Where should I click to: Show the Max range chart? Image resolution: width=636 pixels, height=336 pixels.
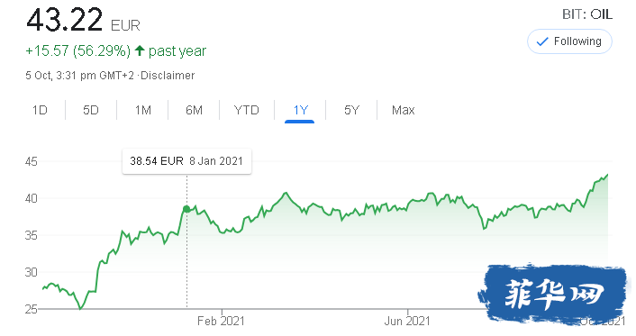tap(404, 110)
